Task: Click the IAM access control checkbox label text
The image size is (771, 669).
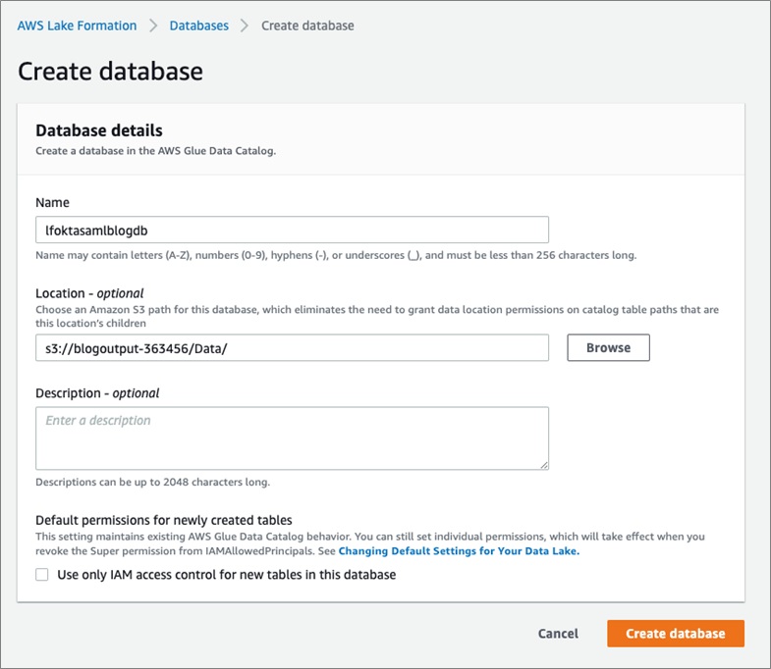Action: click(x=226, y=575)
